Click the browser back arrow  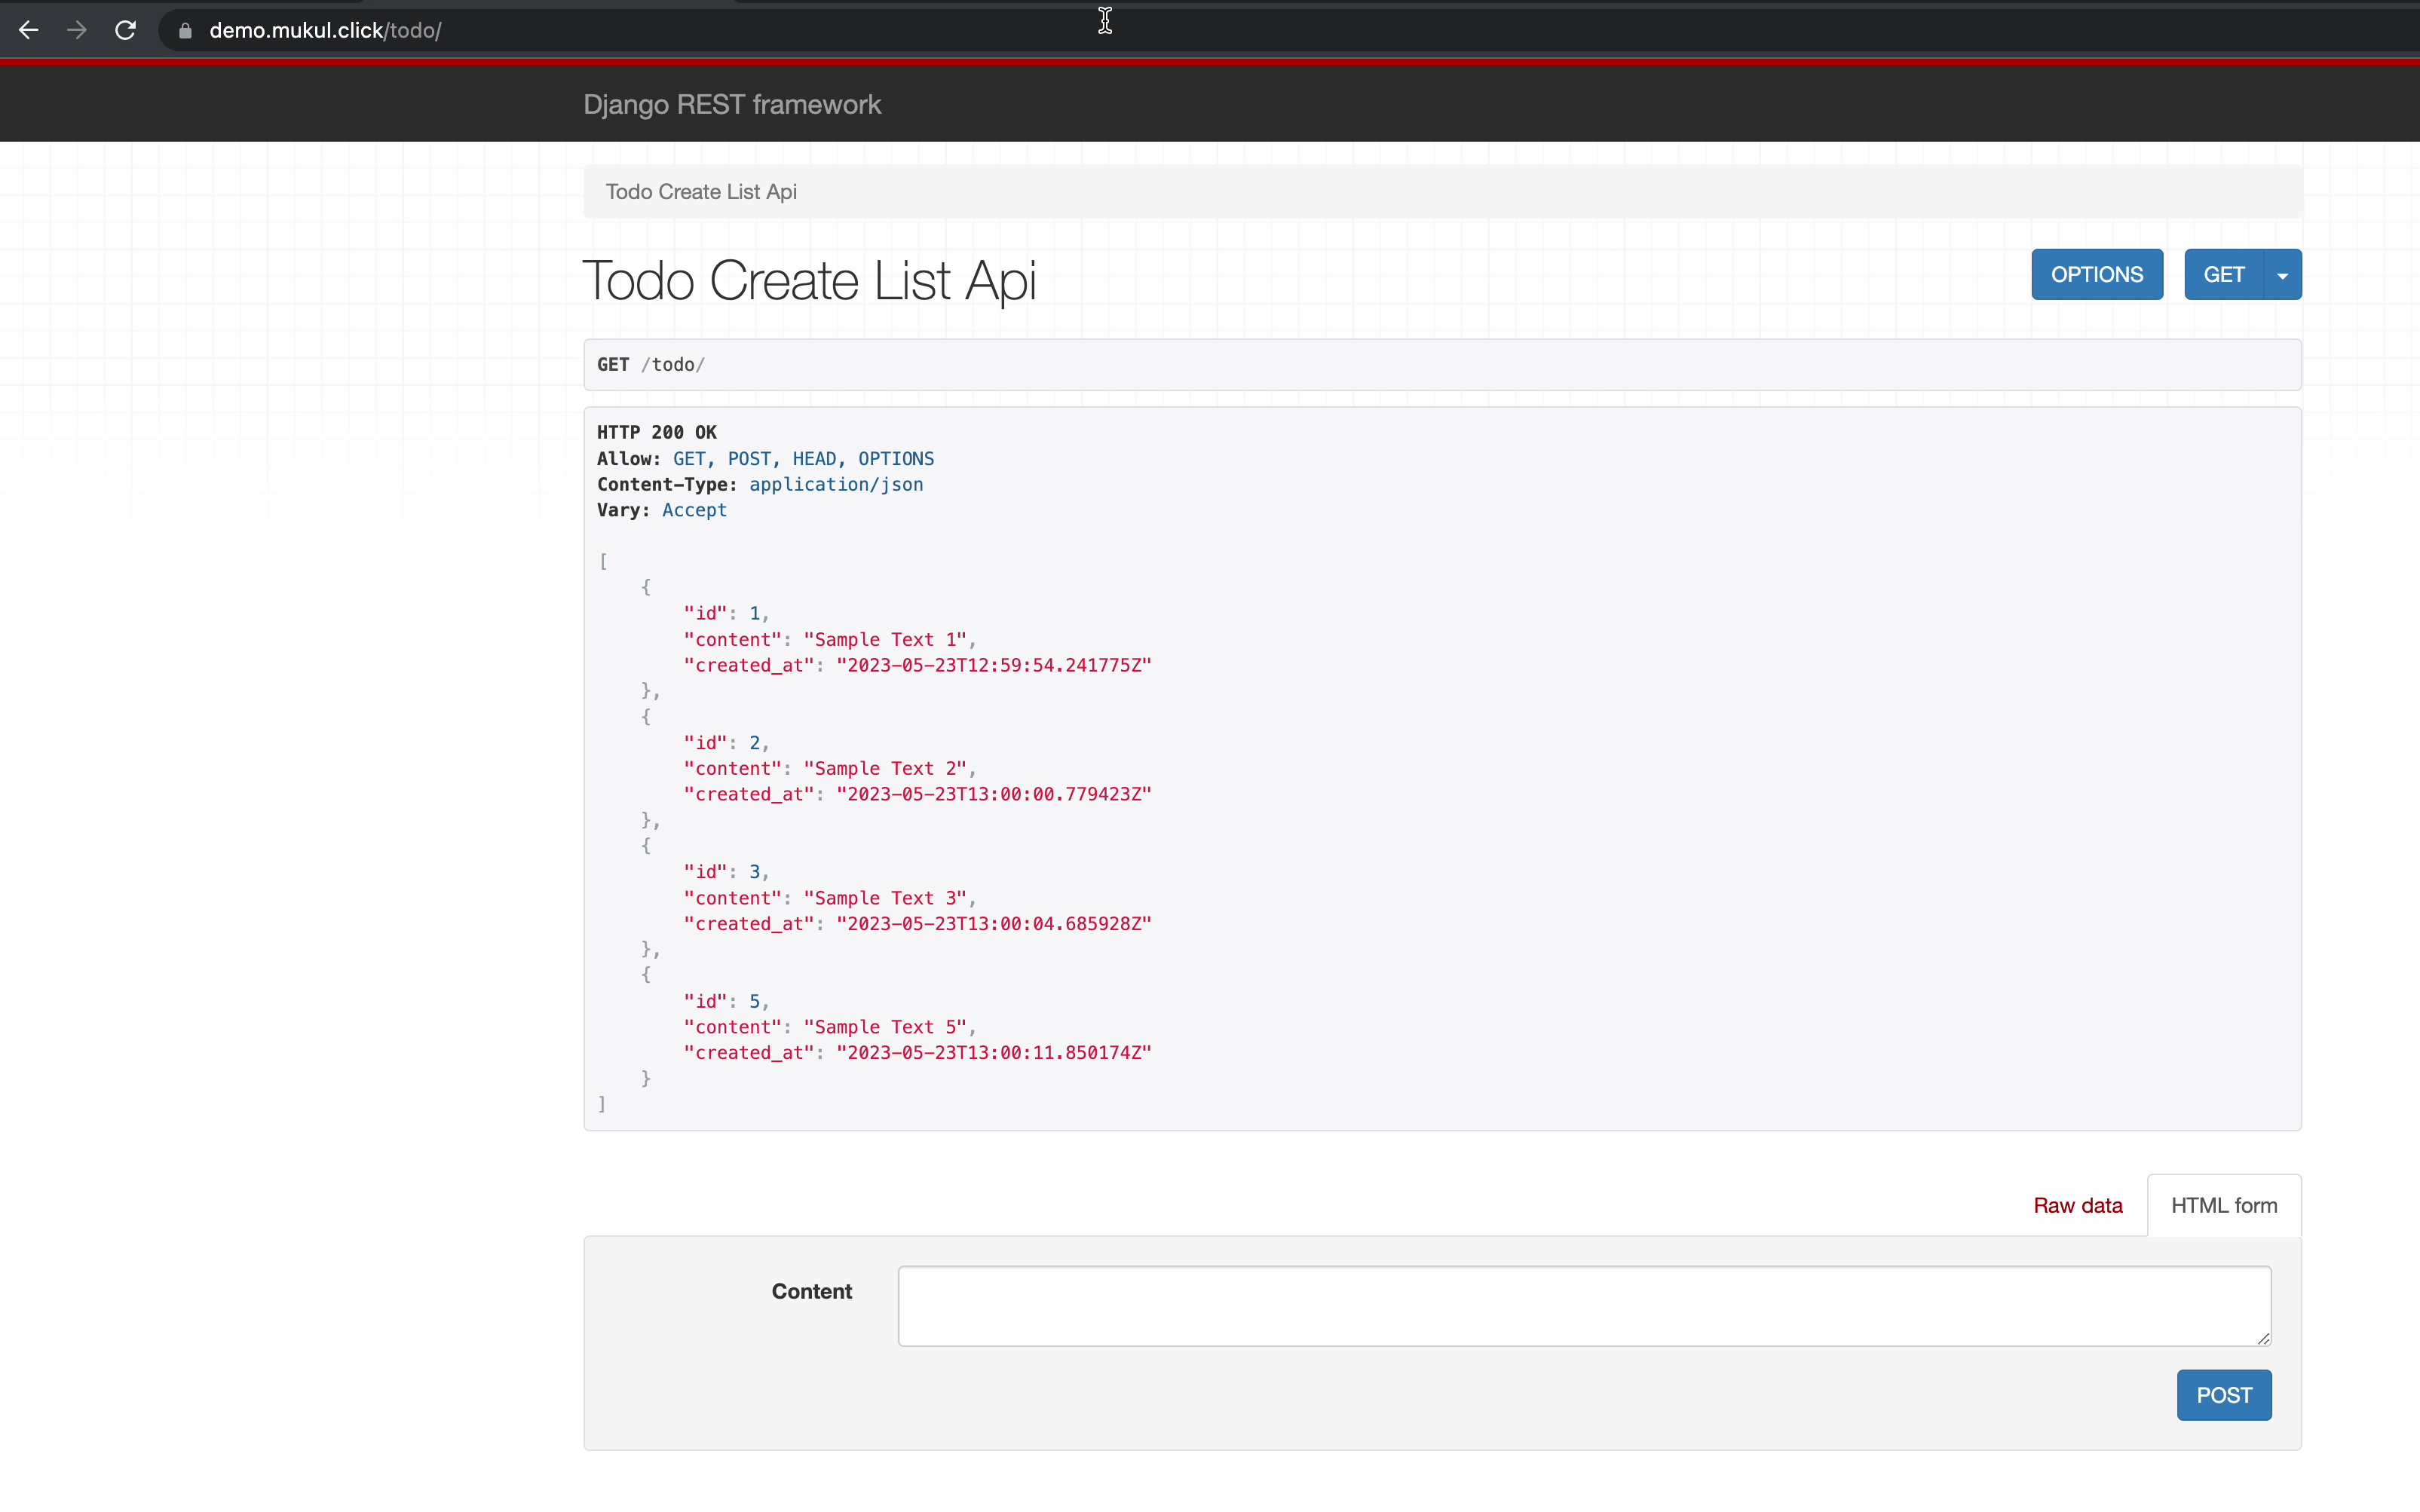tap(29, 30)
